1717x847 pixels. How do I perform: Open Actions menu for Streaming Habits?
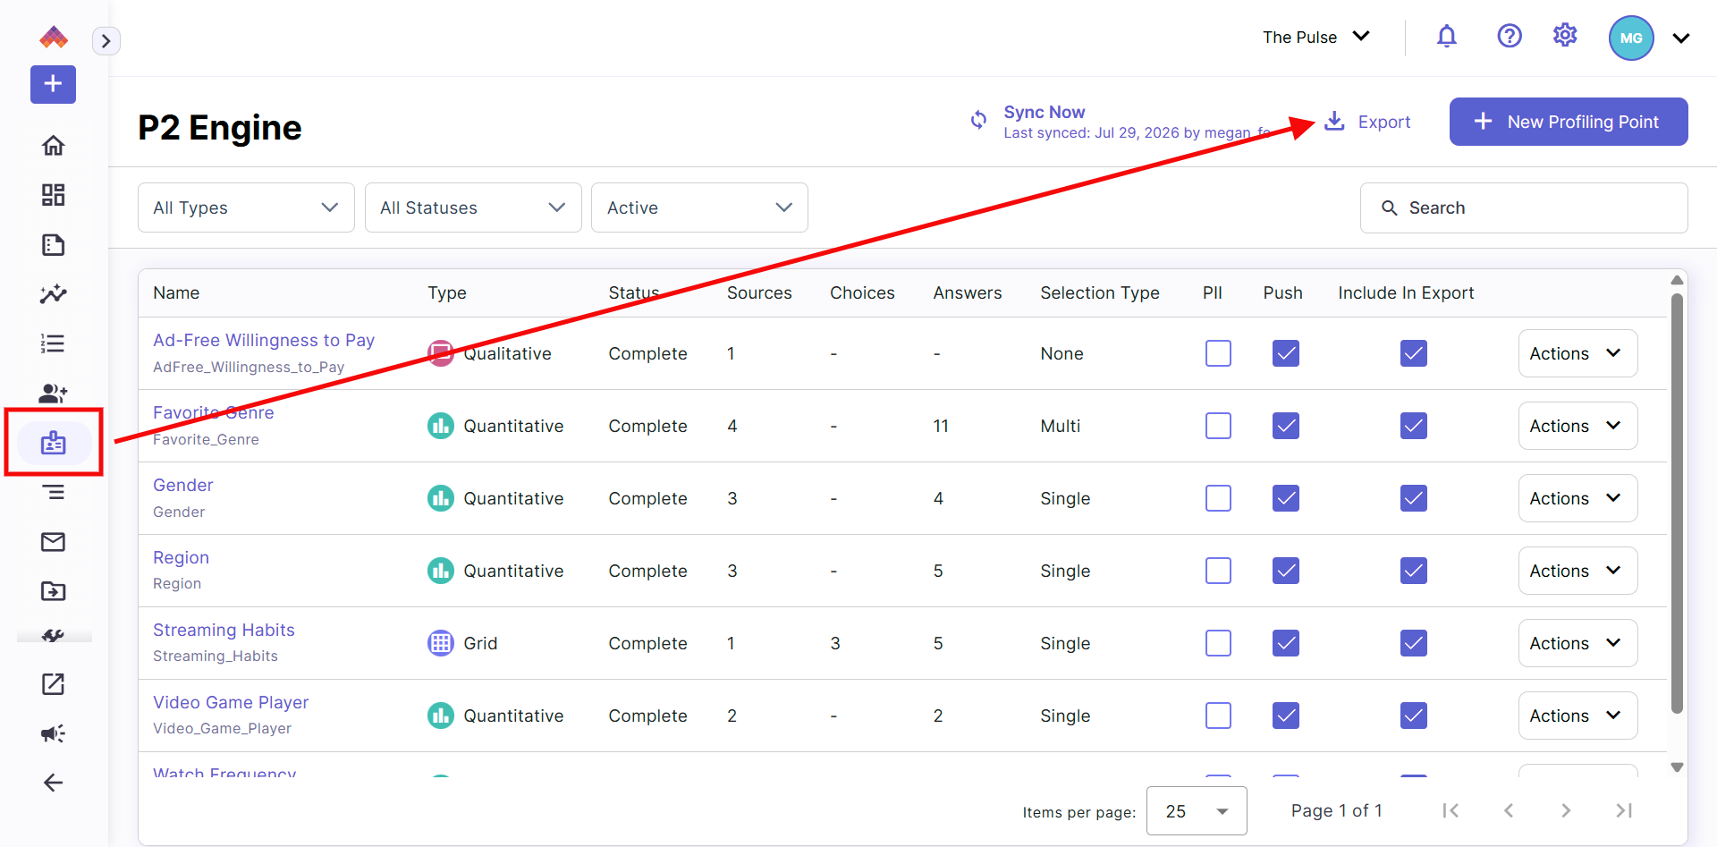pos(1577,643)
